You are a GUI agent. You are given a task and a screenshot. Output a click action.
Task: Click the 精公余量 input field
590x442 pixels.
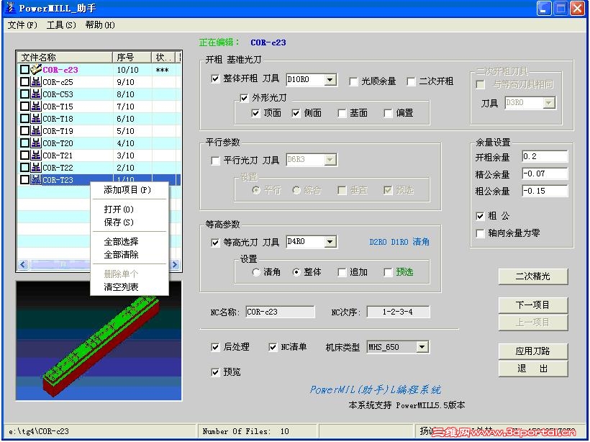tap(545, 173)
